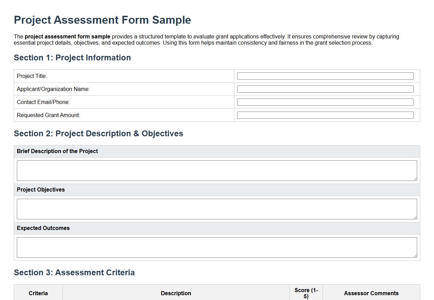Click the Expected Outcomes resize handle
Screen dimensions: 434x300
tap(415, 257)
